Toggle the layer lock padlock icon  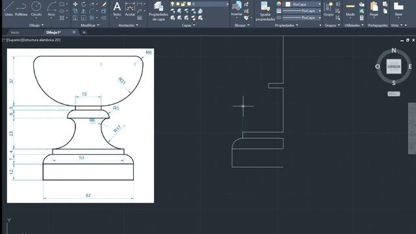point(183,4)
